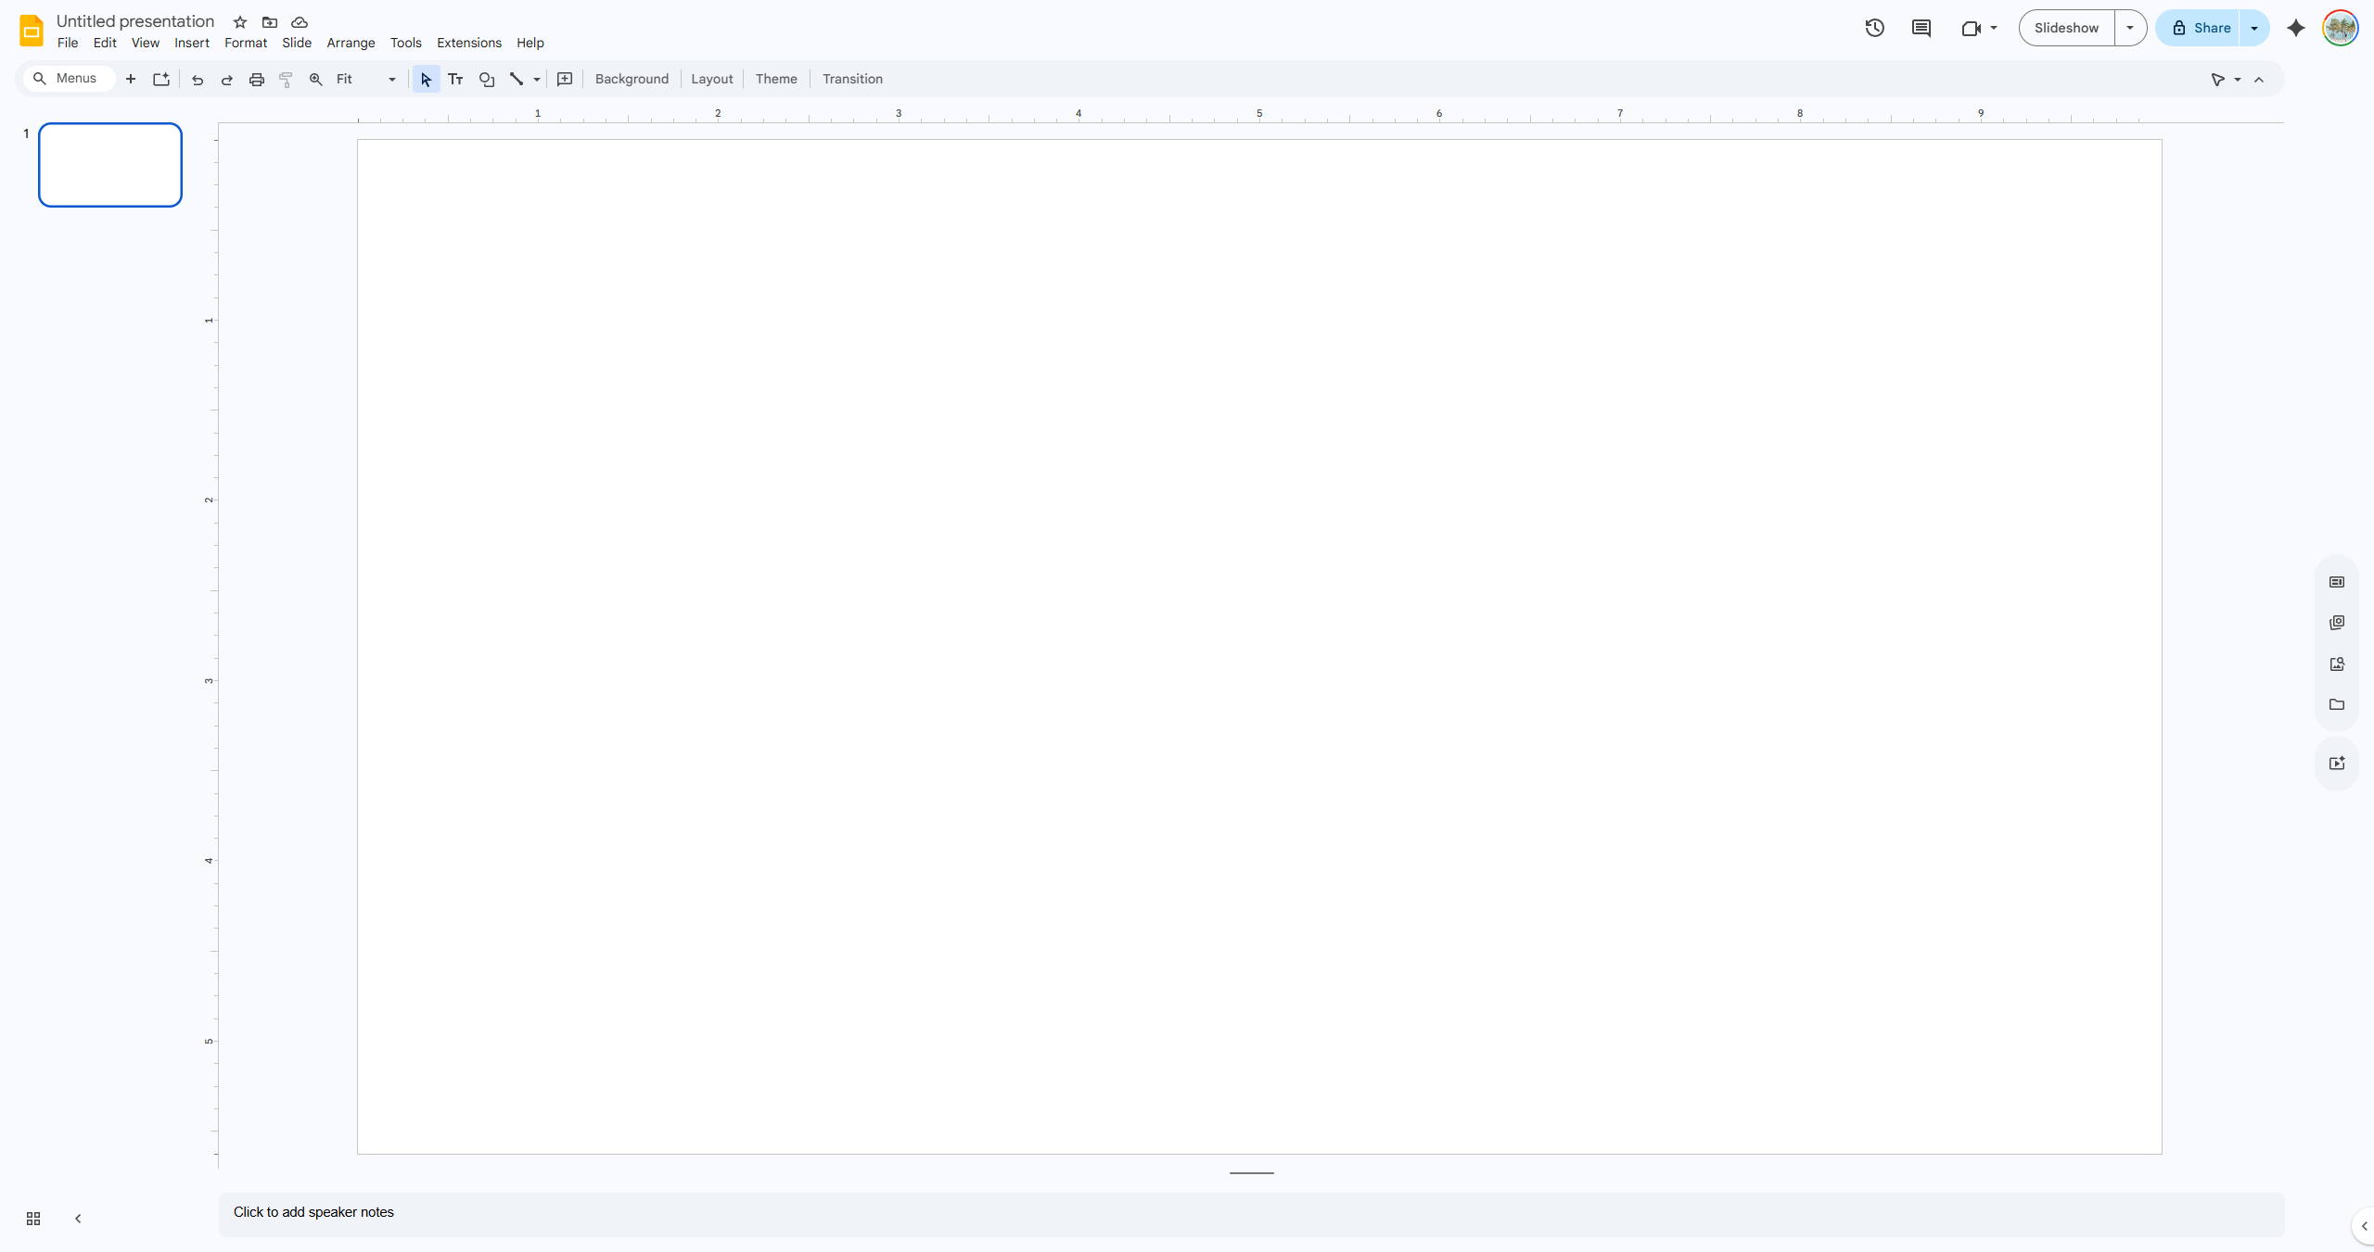The height and width of the screenshot is (1252, 2374).
Task: Start the Slideshow
Action: pos(2067,28)
